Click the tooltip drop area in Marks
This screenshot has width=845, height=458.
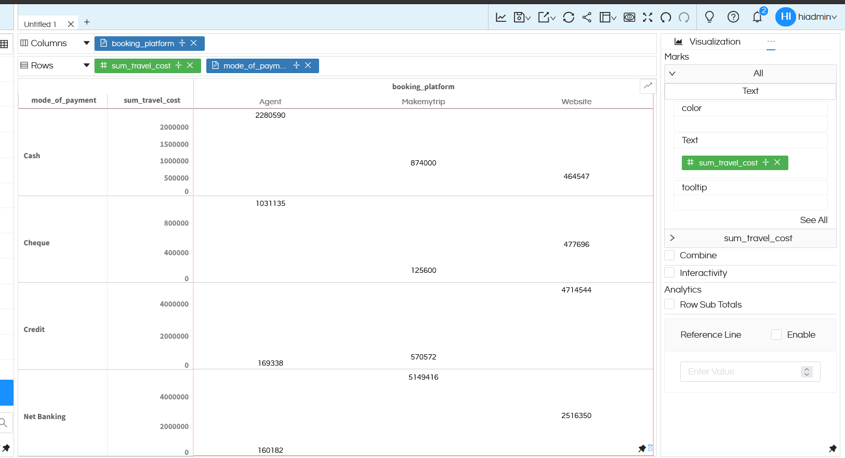pos(750,202)
